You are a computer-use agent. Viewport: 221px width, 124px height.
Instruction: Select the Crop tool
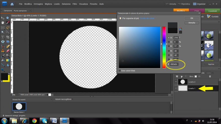tap(8, 37)
